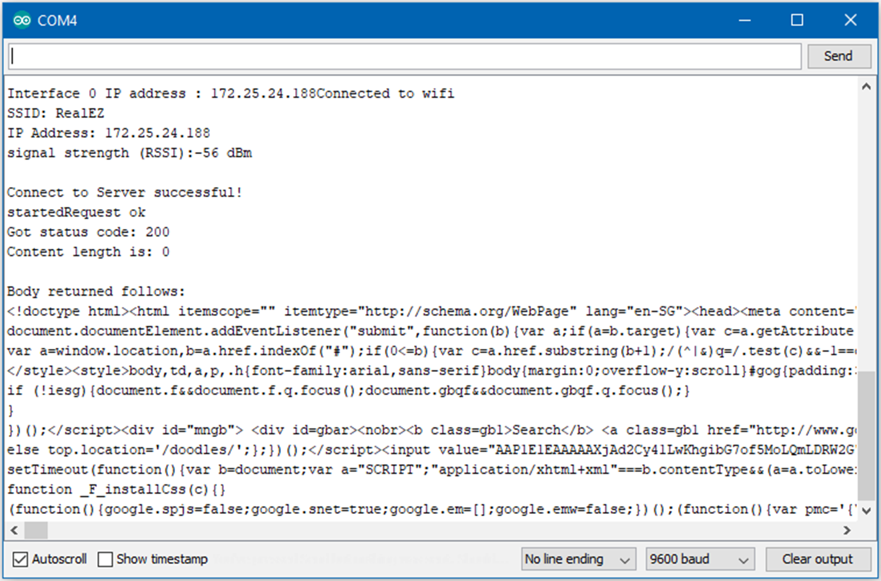Click the 'Connect to Server successful!' line
Screen dimensions: 881x581
[x=124, y=193]
